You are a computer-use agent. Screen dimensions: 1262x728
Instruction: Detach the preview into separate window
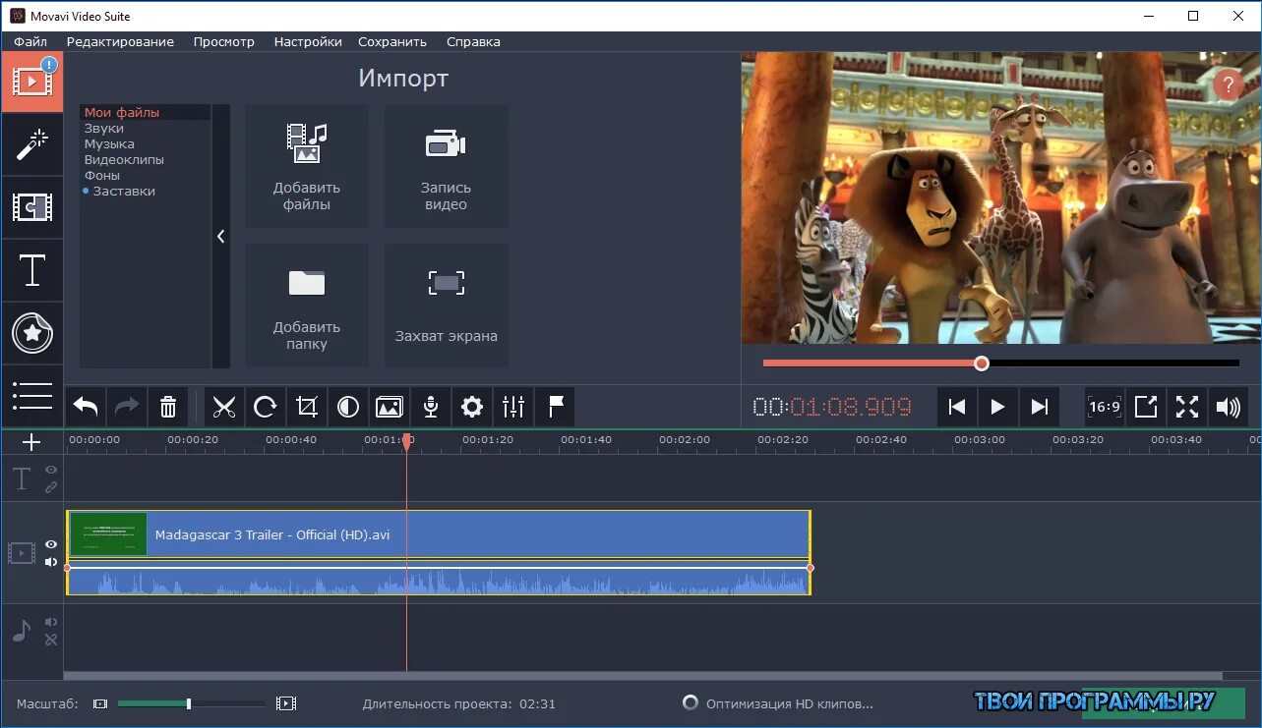tap(1146, 407)
